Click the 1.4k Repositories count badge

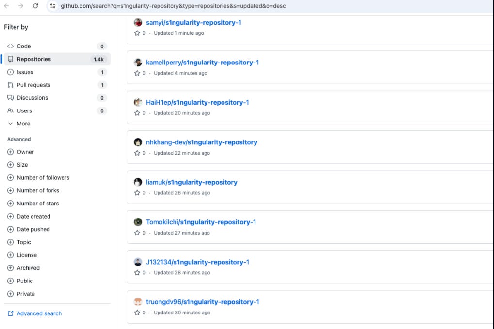[98, 59]
